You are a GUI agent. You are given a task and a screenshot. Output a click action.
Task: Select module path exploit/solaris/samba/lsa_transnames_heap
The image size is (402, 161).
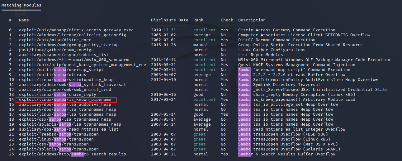tap(70, 124)
